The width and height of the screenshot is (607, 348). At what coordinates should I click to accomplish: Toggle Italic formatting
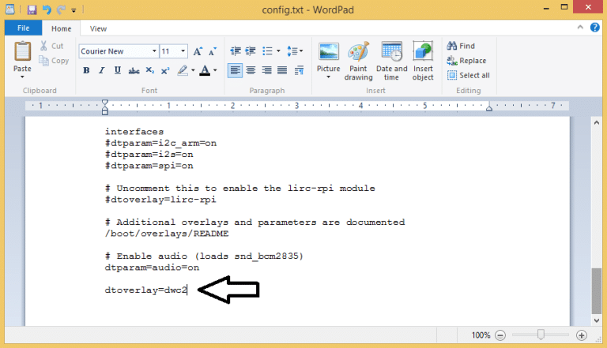(x=102, y=70)
